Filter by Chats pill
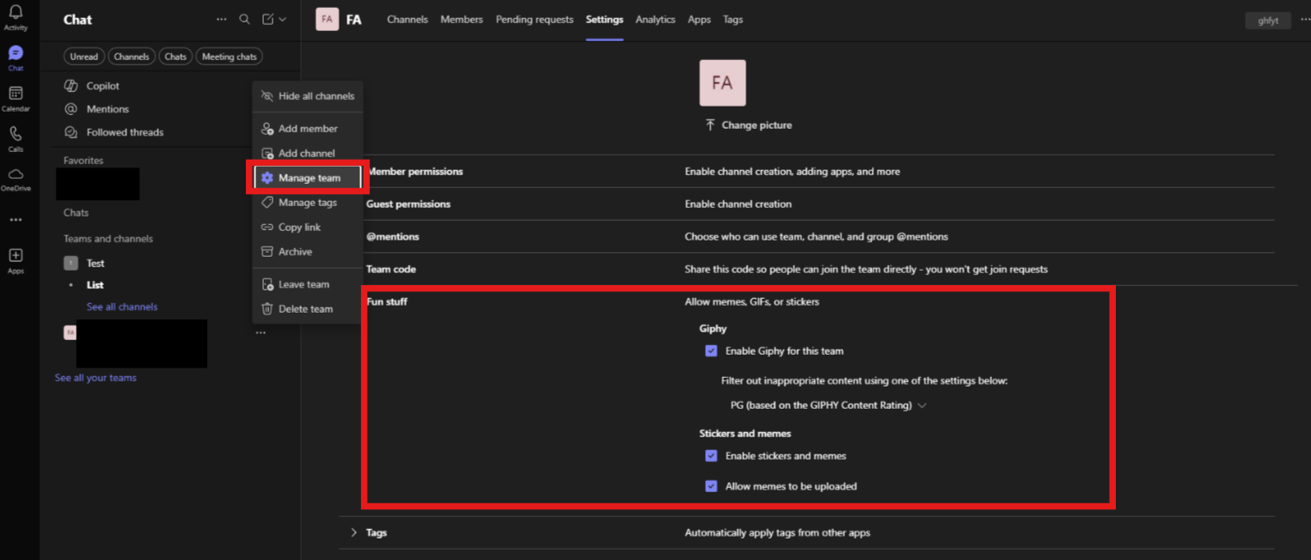This screenshot has height=560, width=1311. point(175,57)
